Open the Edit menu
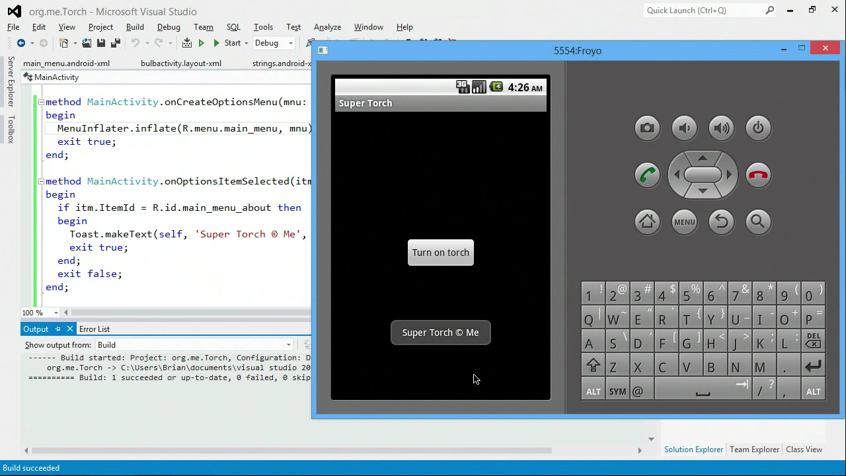The image size is (846, 476). [x=39, y=27]
